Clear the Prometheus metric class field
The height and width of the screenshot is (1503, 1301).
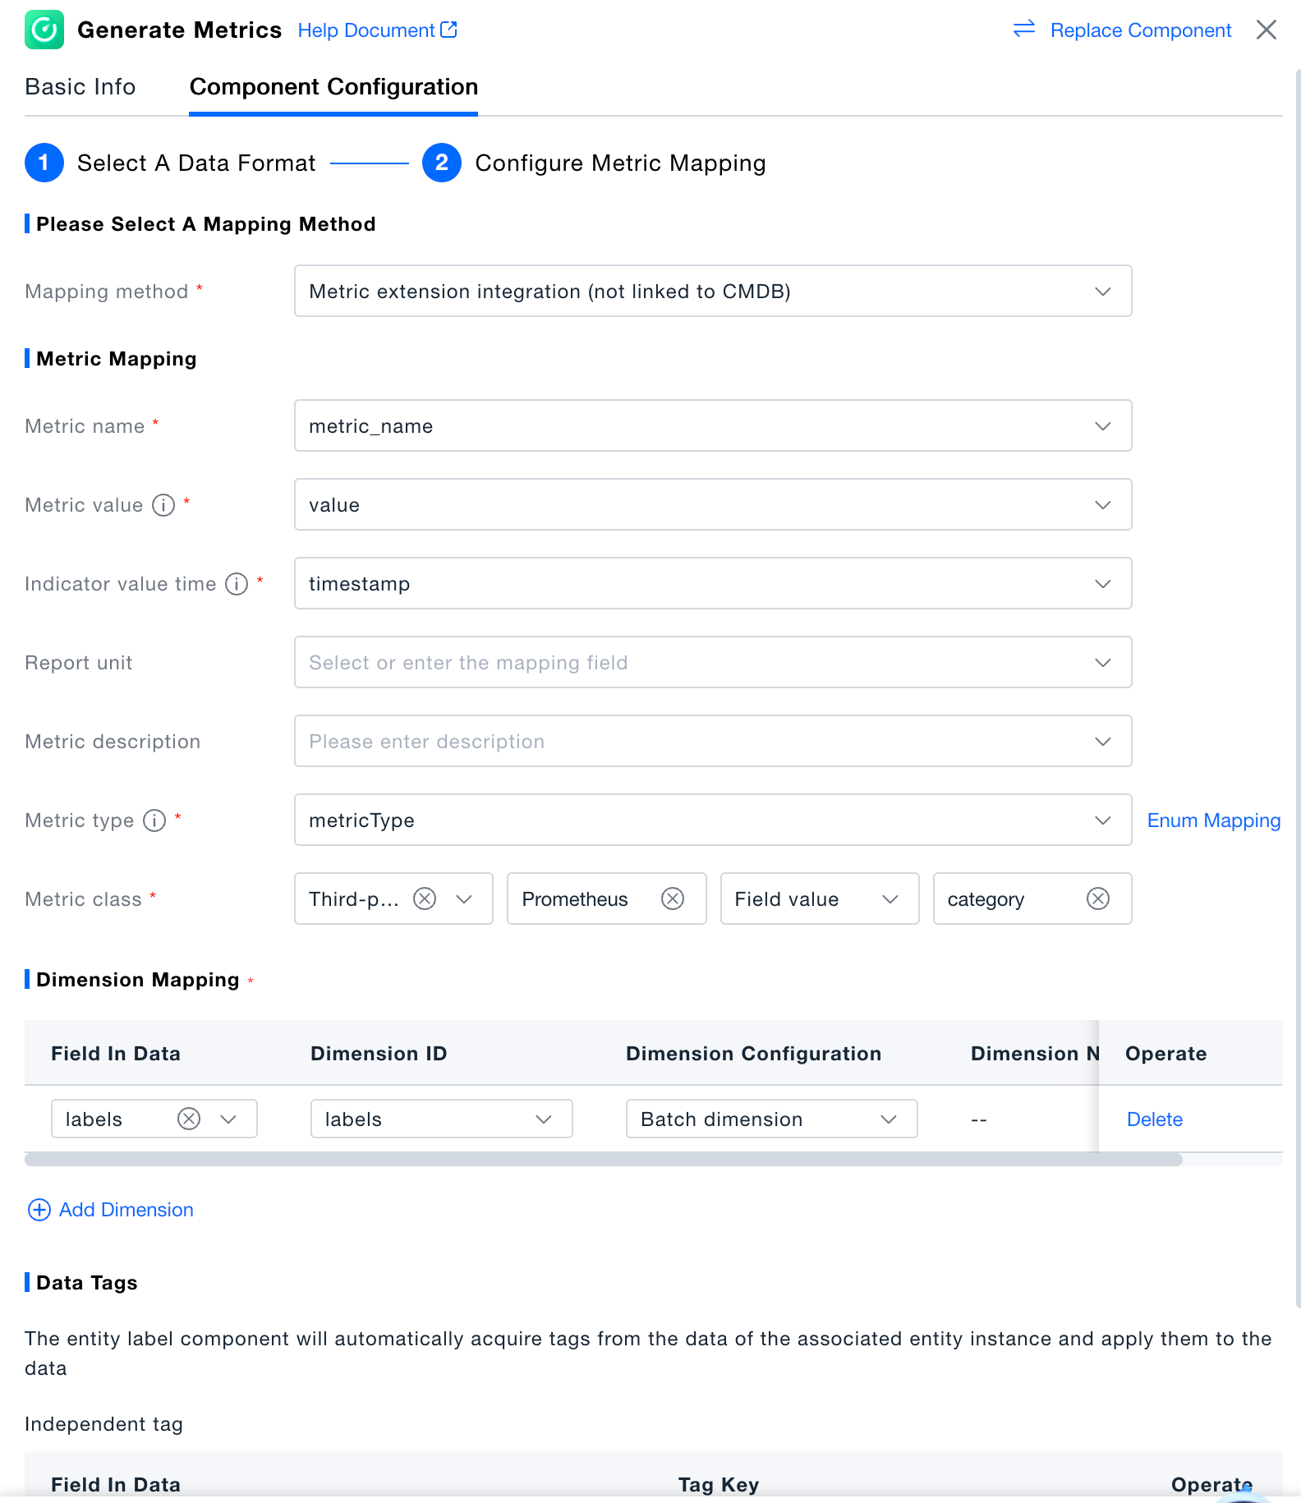tap(673, 899)
